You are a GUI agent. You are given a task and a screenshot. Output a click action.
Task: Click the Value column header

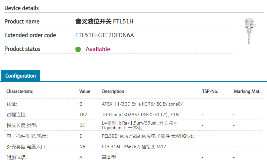pyautogui.click(x=85, y=91)
